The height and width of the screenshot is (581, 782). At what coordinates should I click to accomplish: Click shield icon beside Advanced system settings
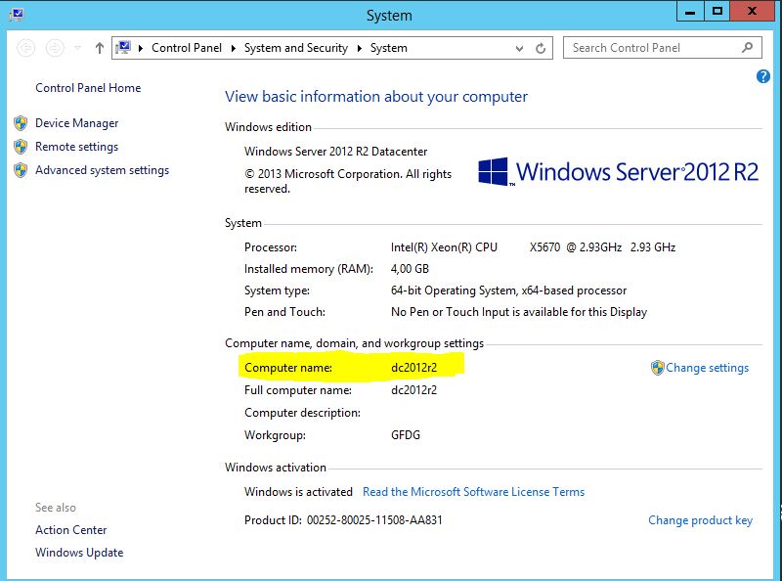(x=21, y=170)
